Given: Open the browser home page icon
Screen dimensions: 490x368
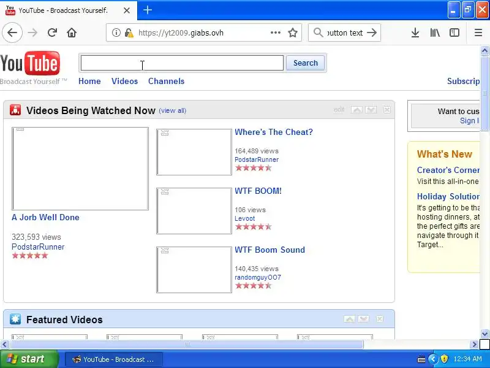Looking at the screenshot, I should tap(72, 33).
